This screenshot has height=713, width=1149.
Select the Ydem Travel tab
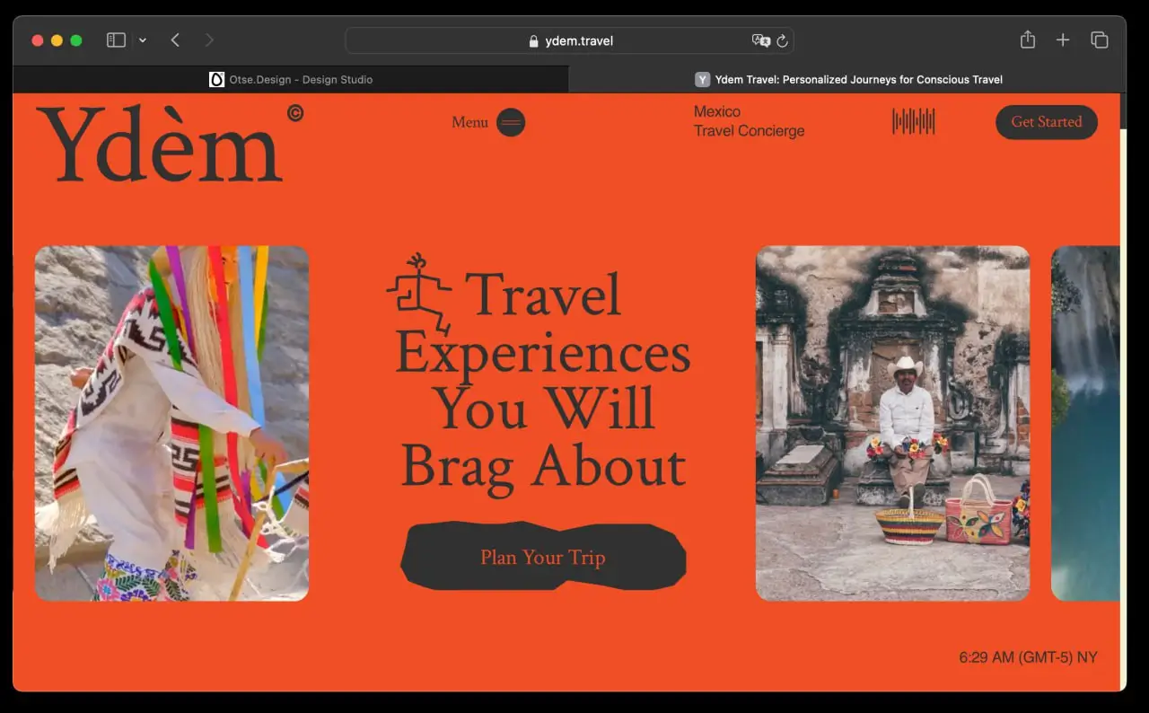pyautogui.click(x=847, y=79)
